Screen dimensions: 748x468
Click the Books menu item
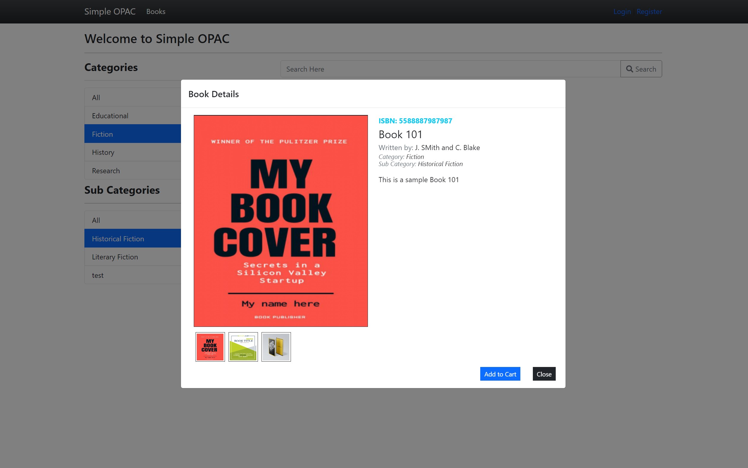[x=156, y=11]
